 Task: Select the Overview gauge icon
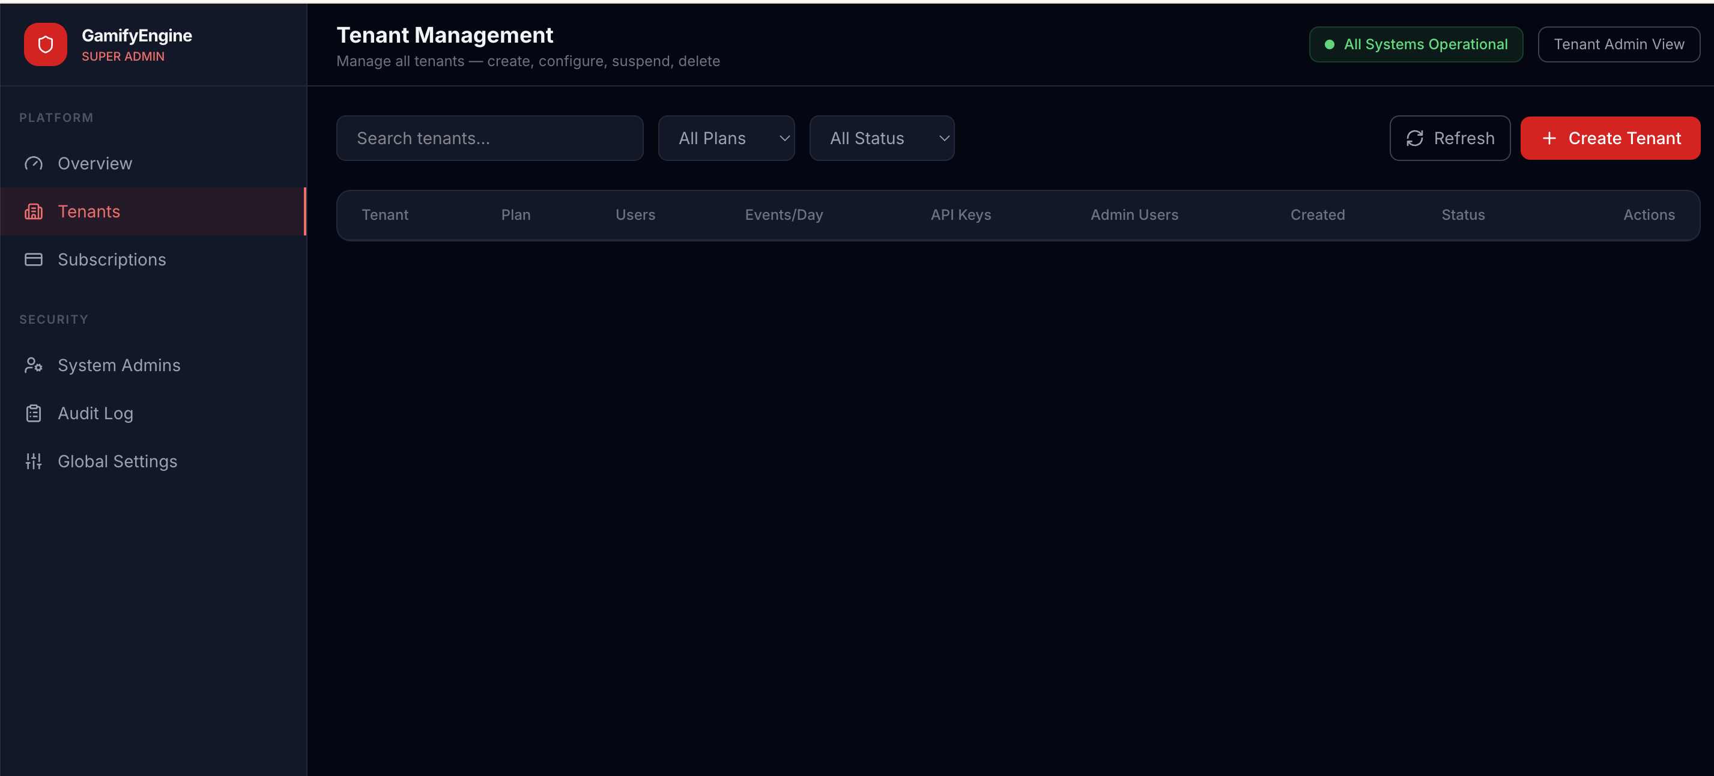tap(33, 163)
